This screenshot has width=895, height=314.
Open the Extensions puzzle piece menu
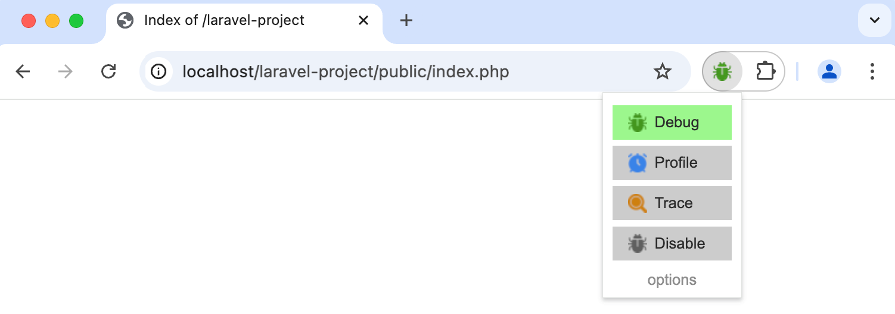[765, 72]
